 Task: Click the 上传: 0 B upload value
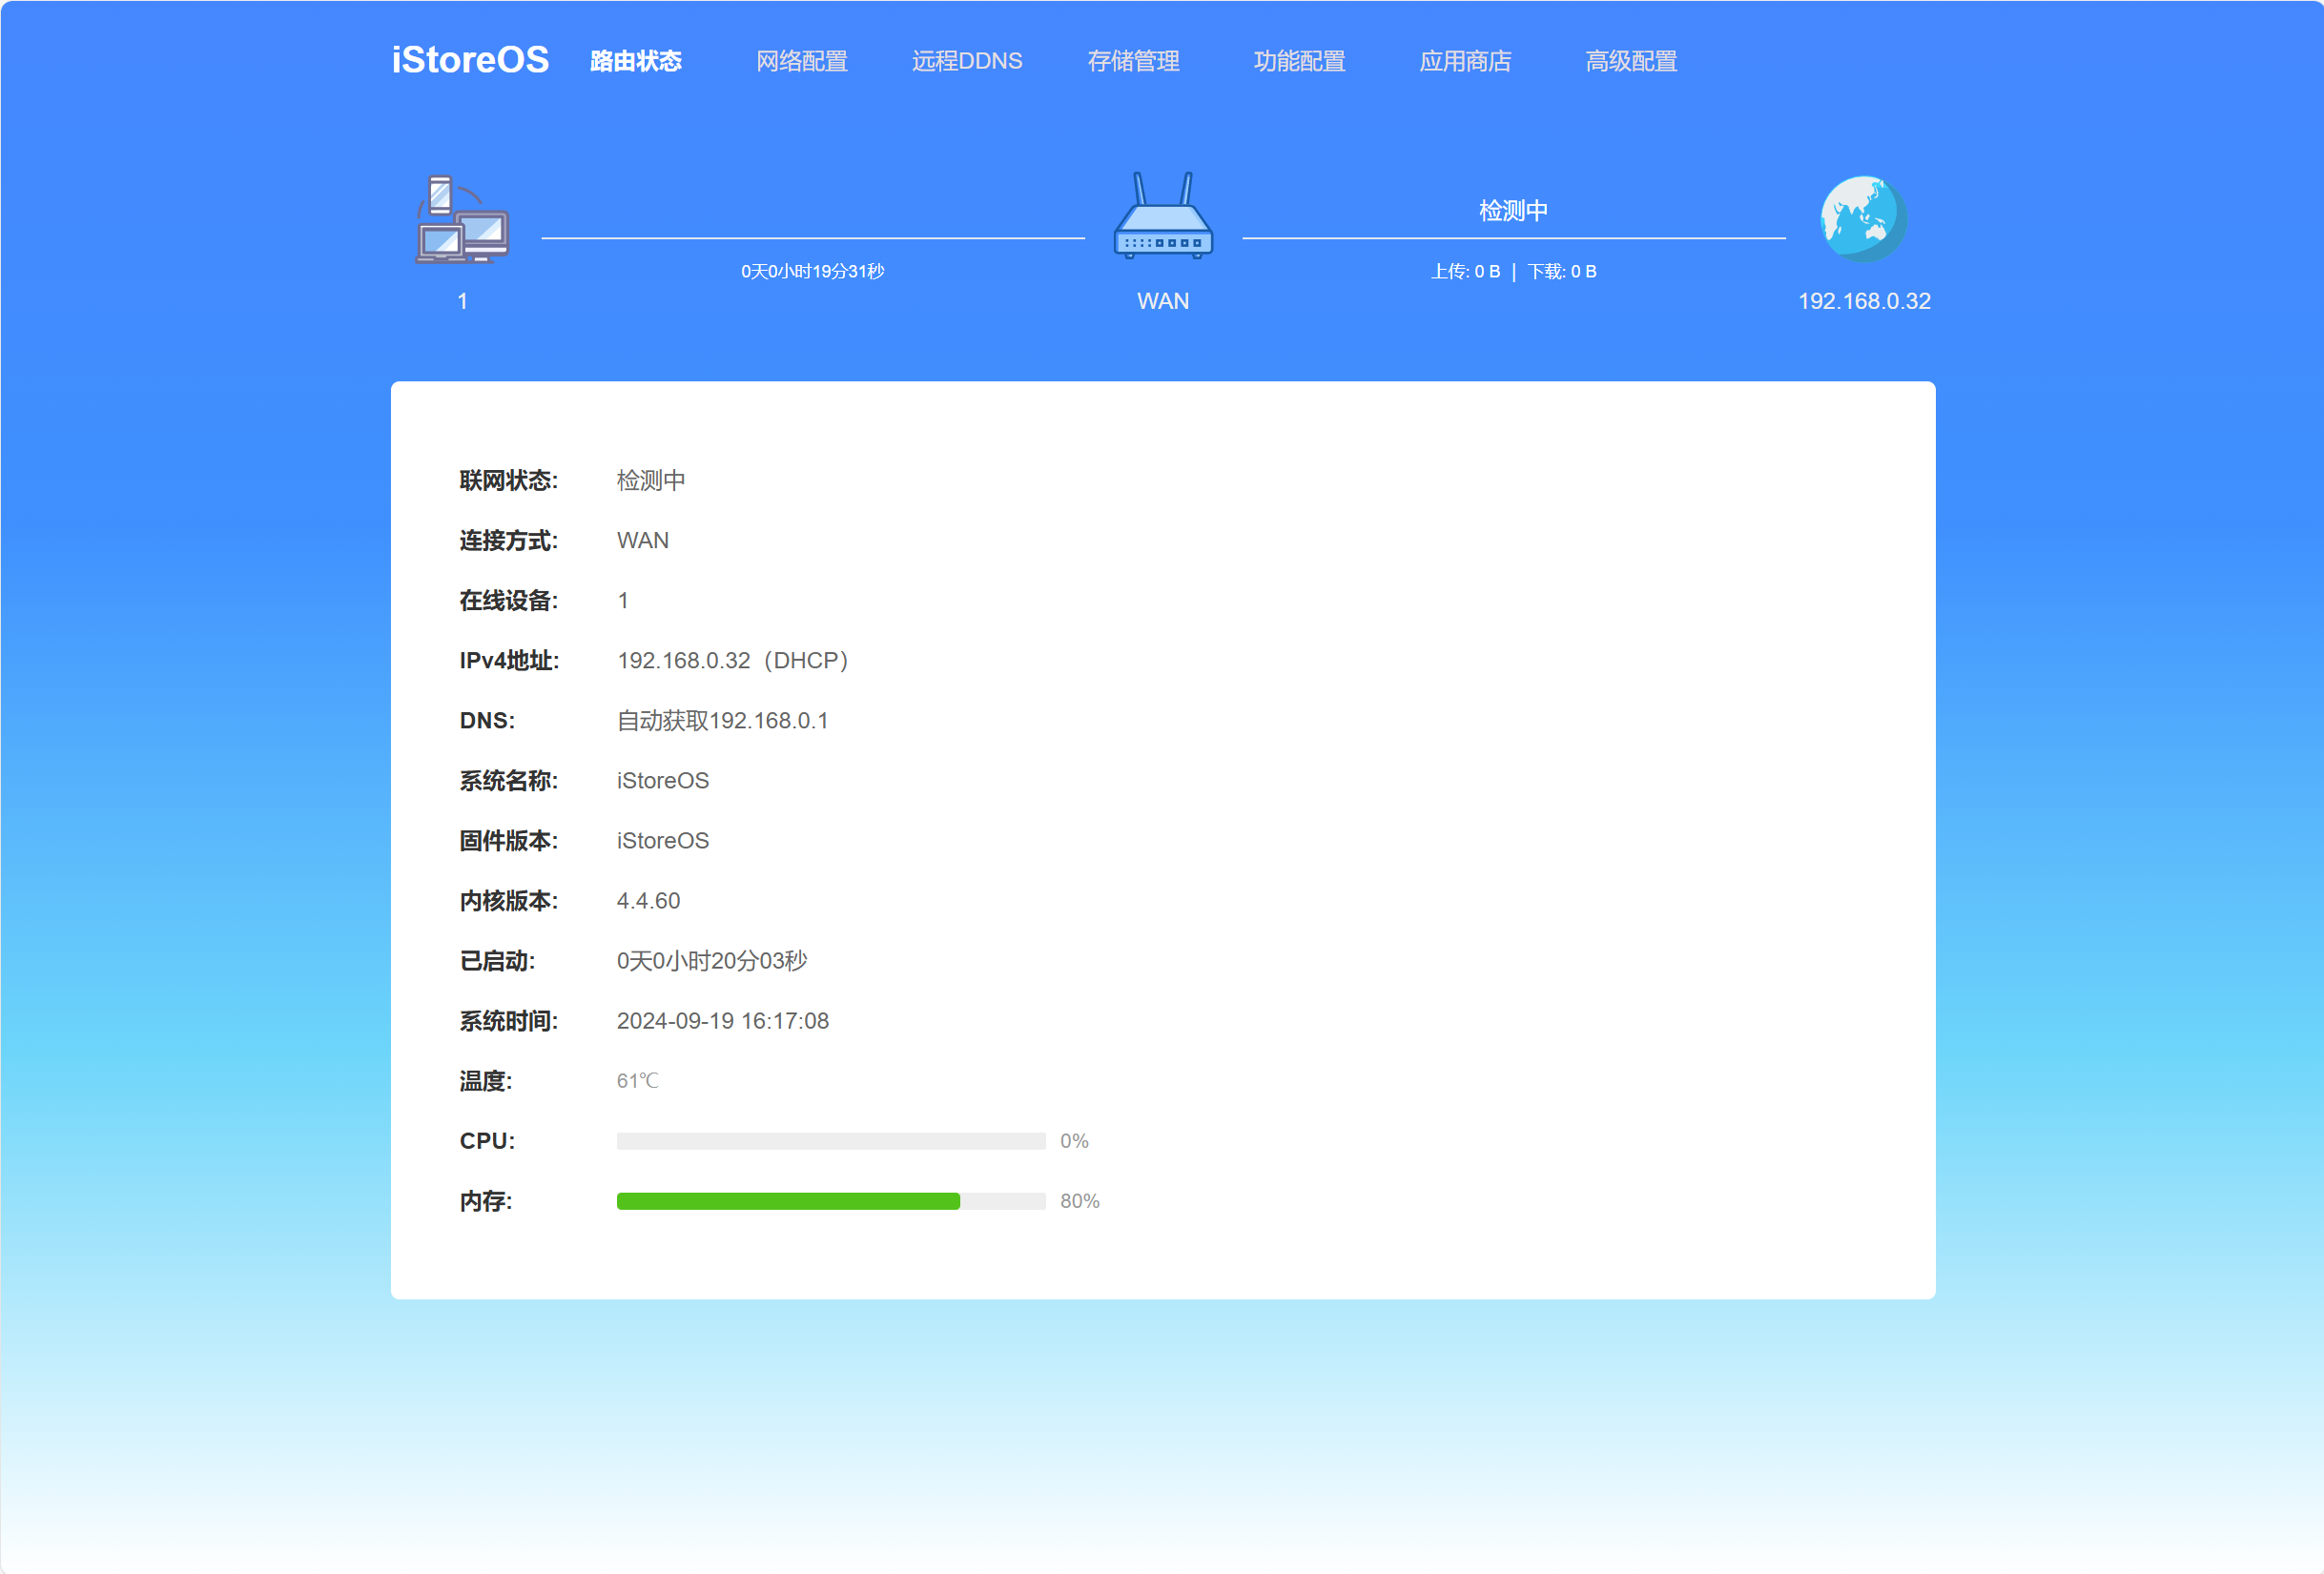(1466, 271)
